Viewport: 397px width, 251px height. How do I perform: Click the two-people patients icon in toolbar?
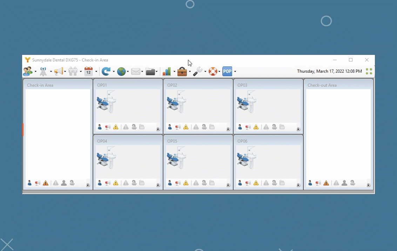[x=28, y=71]
